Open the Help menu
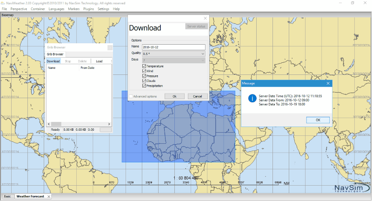372x201 pixels. tap(116, 9)
